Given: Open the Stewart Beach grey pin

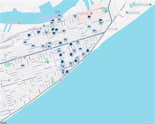Looking at the screenshot, I should [116, 29].
